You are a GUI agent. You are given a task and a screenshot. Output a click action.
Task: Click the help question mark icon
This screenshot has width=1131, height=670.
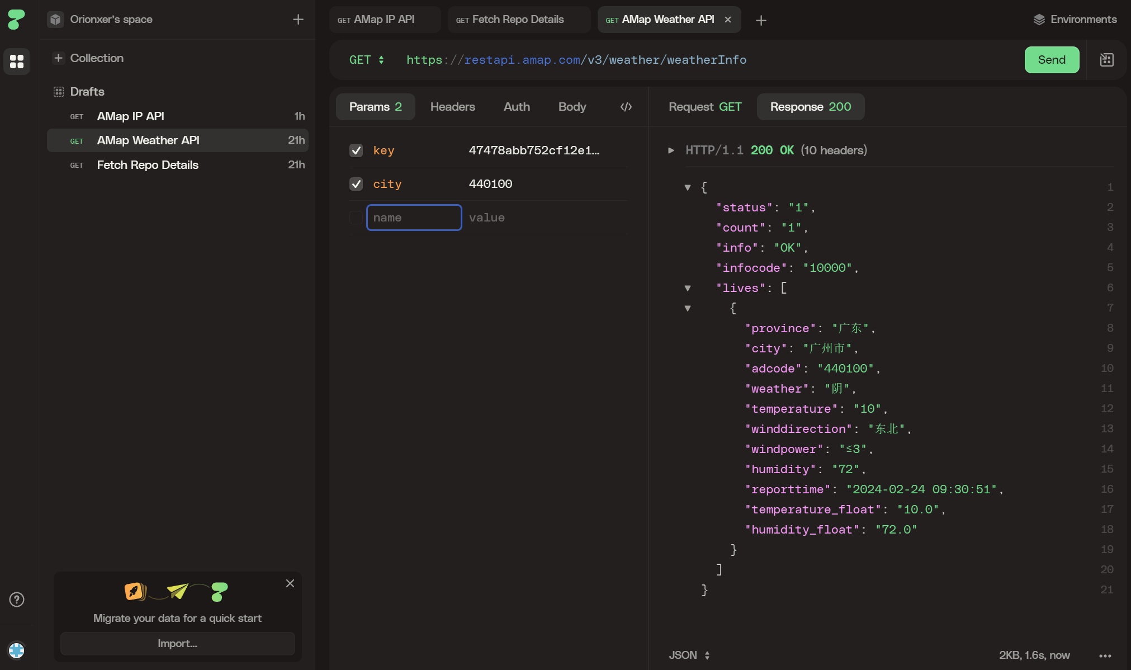point(16,600)
